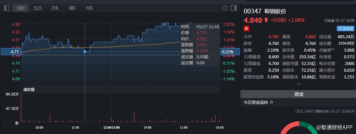Click the refresh chart icon
The width and height of the screenshot is (356, 134).
click(225, 8)
